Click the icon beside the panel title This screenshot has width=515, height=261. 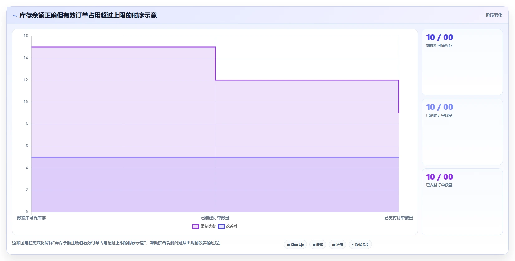15,16
